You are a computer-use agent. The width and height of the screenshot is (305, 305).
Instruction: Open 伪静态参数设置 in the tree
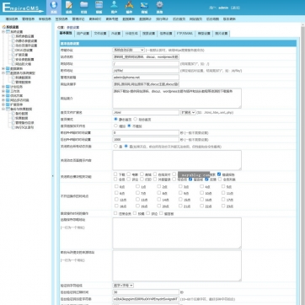(26, 41)
